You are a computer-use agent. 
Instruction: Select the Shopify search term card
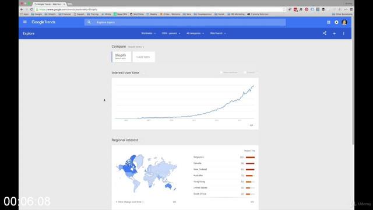(x=121, y=57)
